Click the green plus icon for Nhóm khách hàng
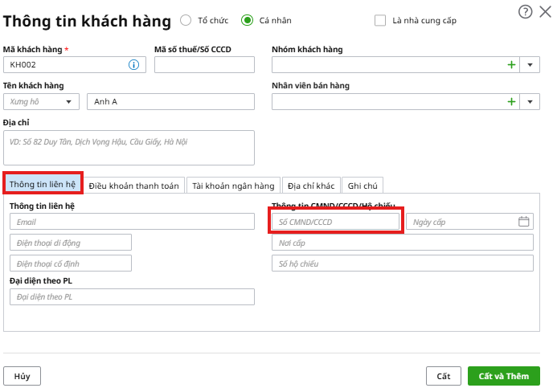The image size is (553, 388). 511,65
